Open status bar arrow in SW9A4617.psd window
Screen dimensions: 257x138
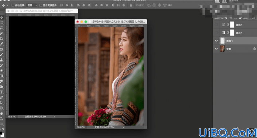tap(54, 117)
